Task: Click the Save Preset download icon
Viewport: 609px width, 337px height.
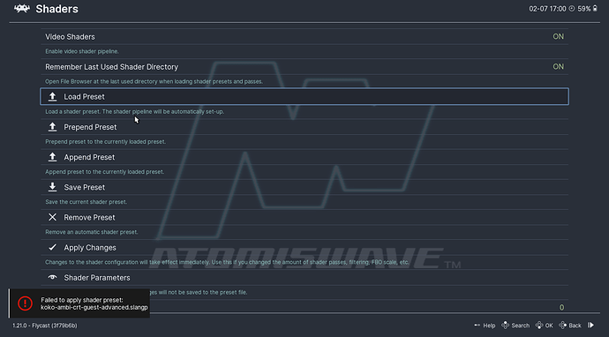Action: click(52, 187)
